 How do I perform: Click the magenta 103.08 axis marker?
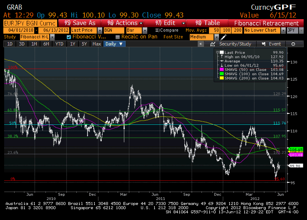295,155
